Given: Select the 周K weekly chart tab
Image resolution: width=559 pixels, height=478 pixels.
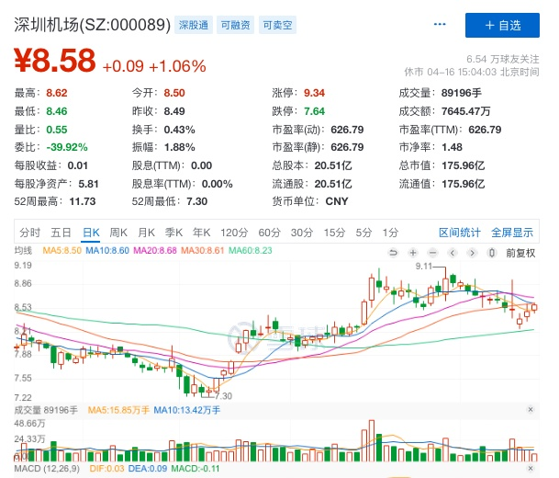Looking at the screenshot, I should (x=118, y=233).
